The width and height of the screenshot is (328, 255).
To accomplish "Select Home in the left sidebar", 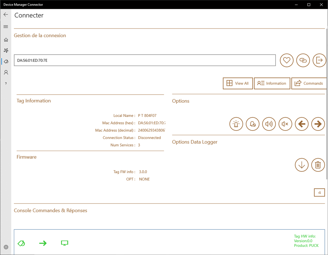I will pyautogui.click(x=6, y=40).
